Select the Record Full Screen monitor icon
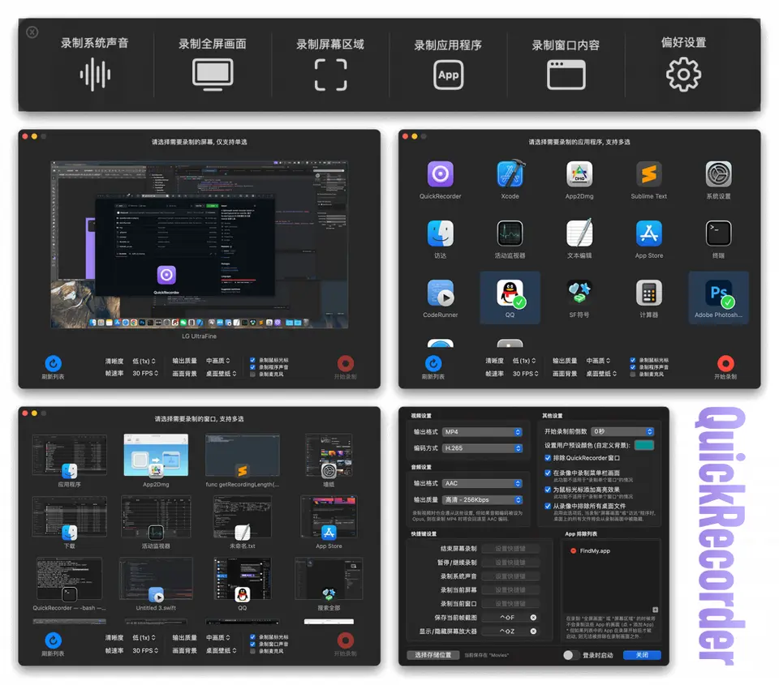 pos(213,75)
